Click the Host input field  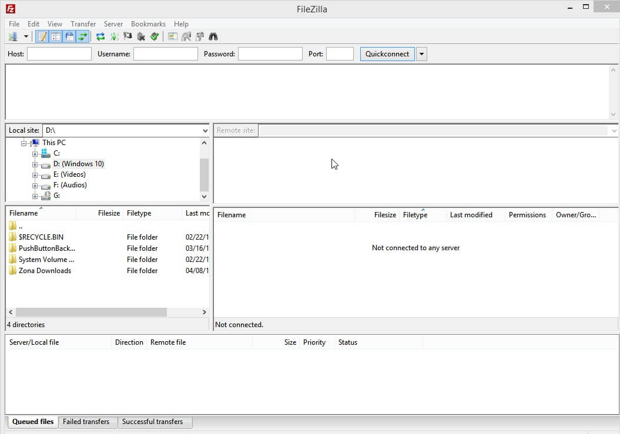point(59,54)
